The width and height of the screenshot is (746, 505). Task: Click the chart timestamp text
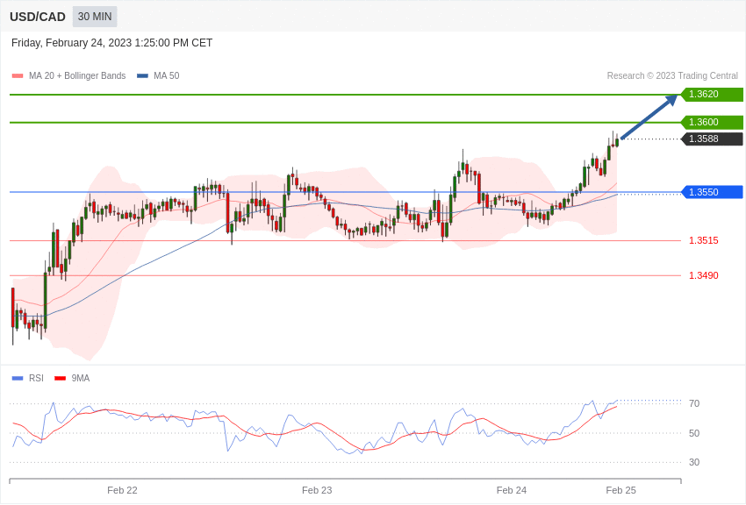[x=111, y=43]
